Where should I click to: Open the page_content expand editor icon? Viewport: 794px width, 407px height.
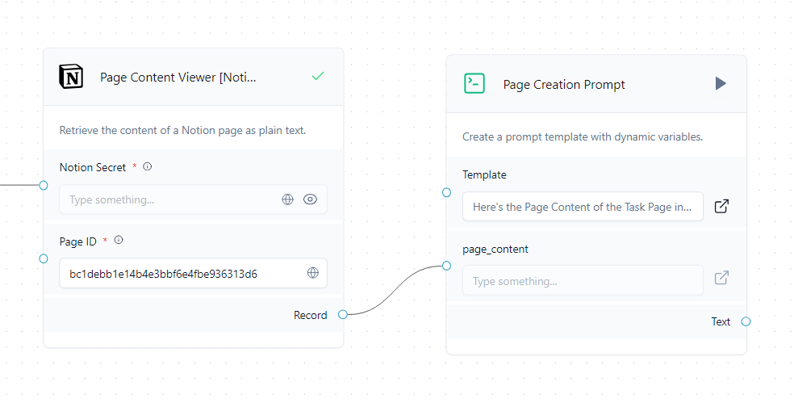point(721,278)
